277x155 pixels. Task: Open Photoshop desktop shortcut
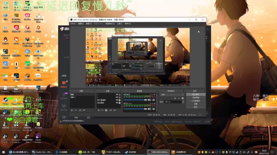38,89
